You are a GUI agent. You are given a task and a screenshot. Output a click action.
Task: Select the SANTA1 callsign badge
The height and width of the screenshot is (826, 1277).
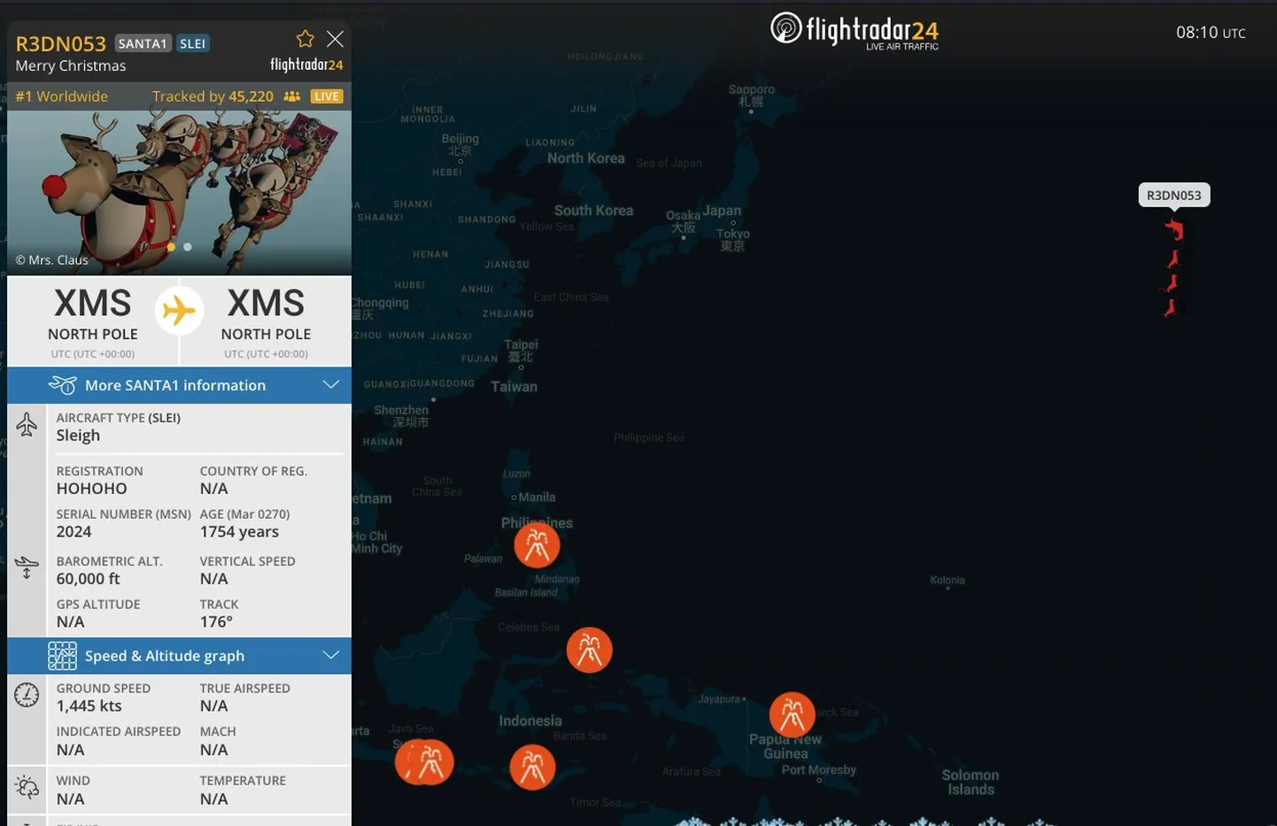click(x=143, y=43)
